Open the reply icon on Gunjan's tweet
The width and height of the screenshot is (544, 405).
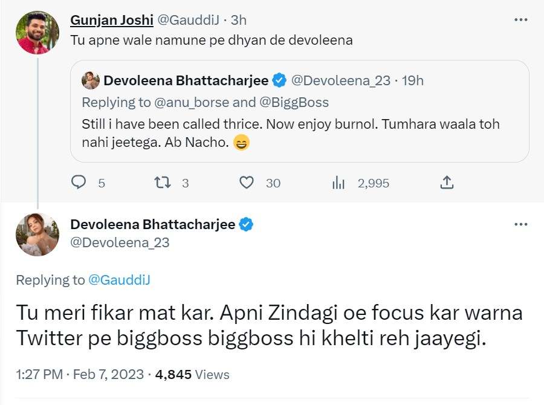79,182
